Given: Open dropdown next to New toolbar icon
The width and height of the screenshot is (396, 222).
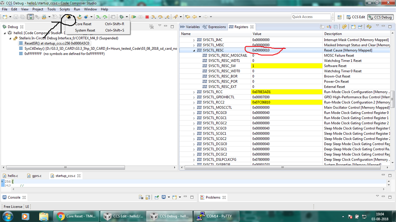Looking at the screenshot, I should coord(10,17).
